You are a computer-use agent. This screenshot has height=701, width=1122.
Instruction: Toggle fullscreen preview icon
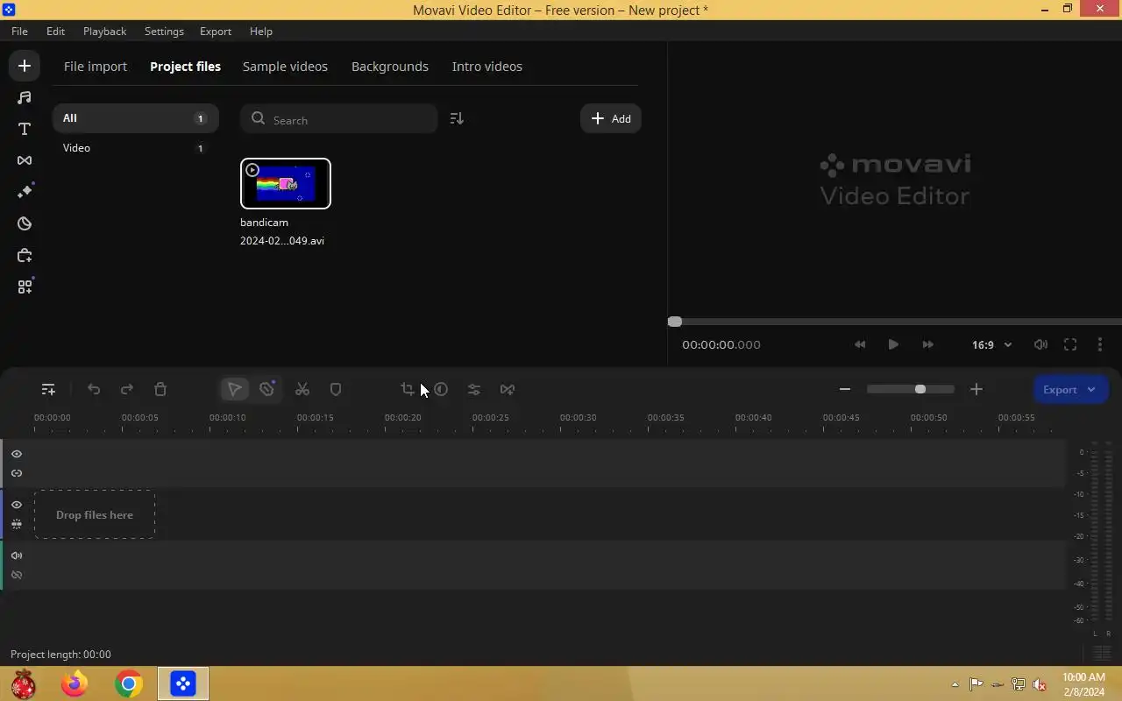point(1070,344)
